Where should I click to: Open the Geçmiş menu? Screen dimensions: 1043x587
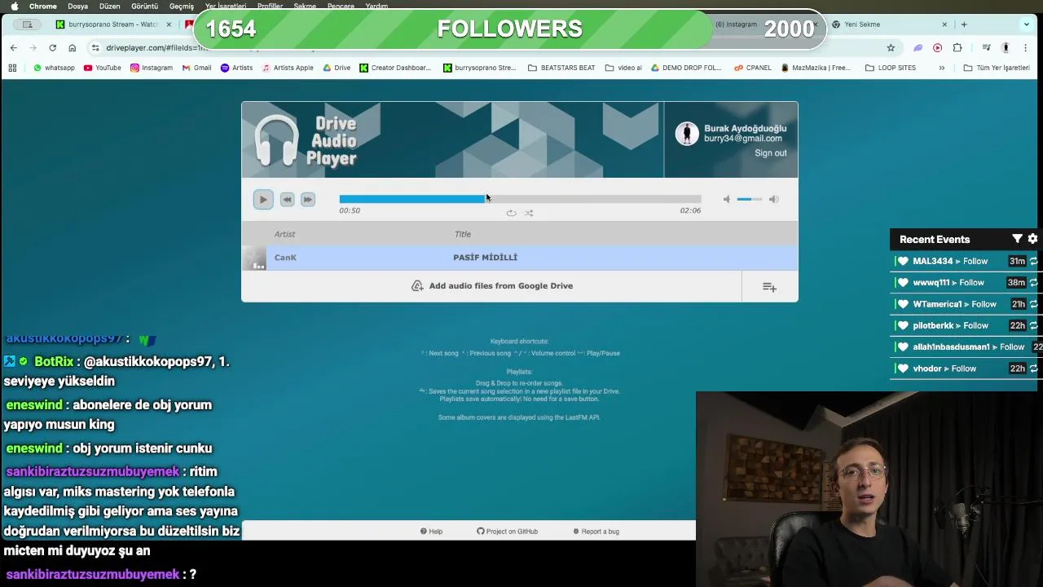(x=182, y=6)
